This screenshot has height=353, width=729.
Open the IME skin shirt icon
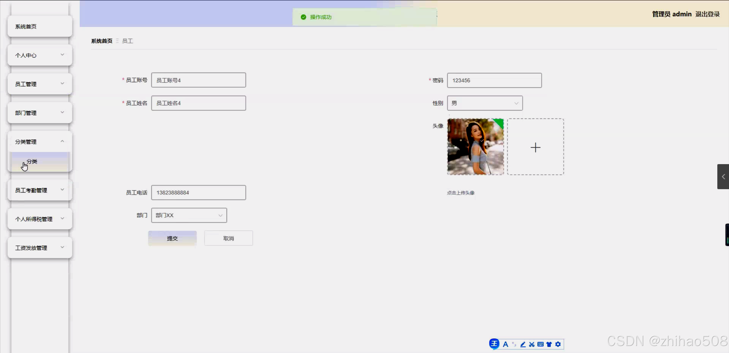pyautogui.click(x=549, y=344)
